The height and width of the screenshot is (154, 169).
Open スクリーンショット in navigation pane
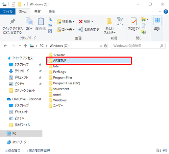click(22, 90)
